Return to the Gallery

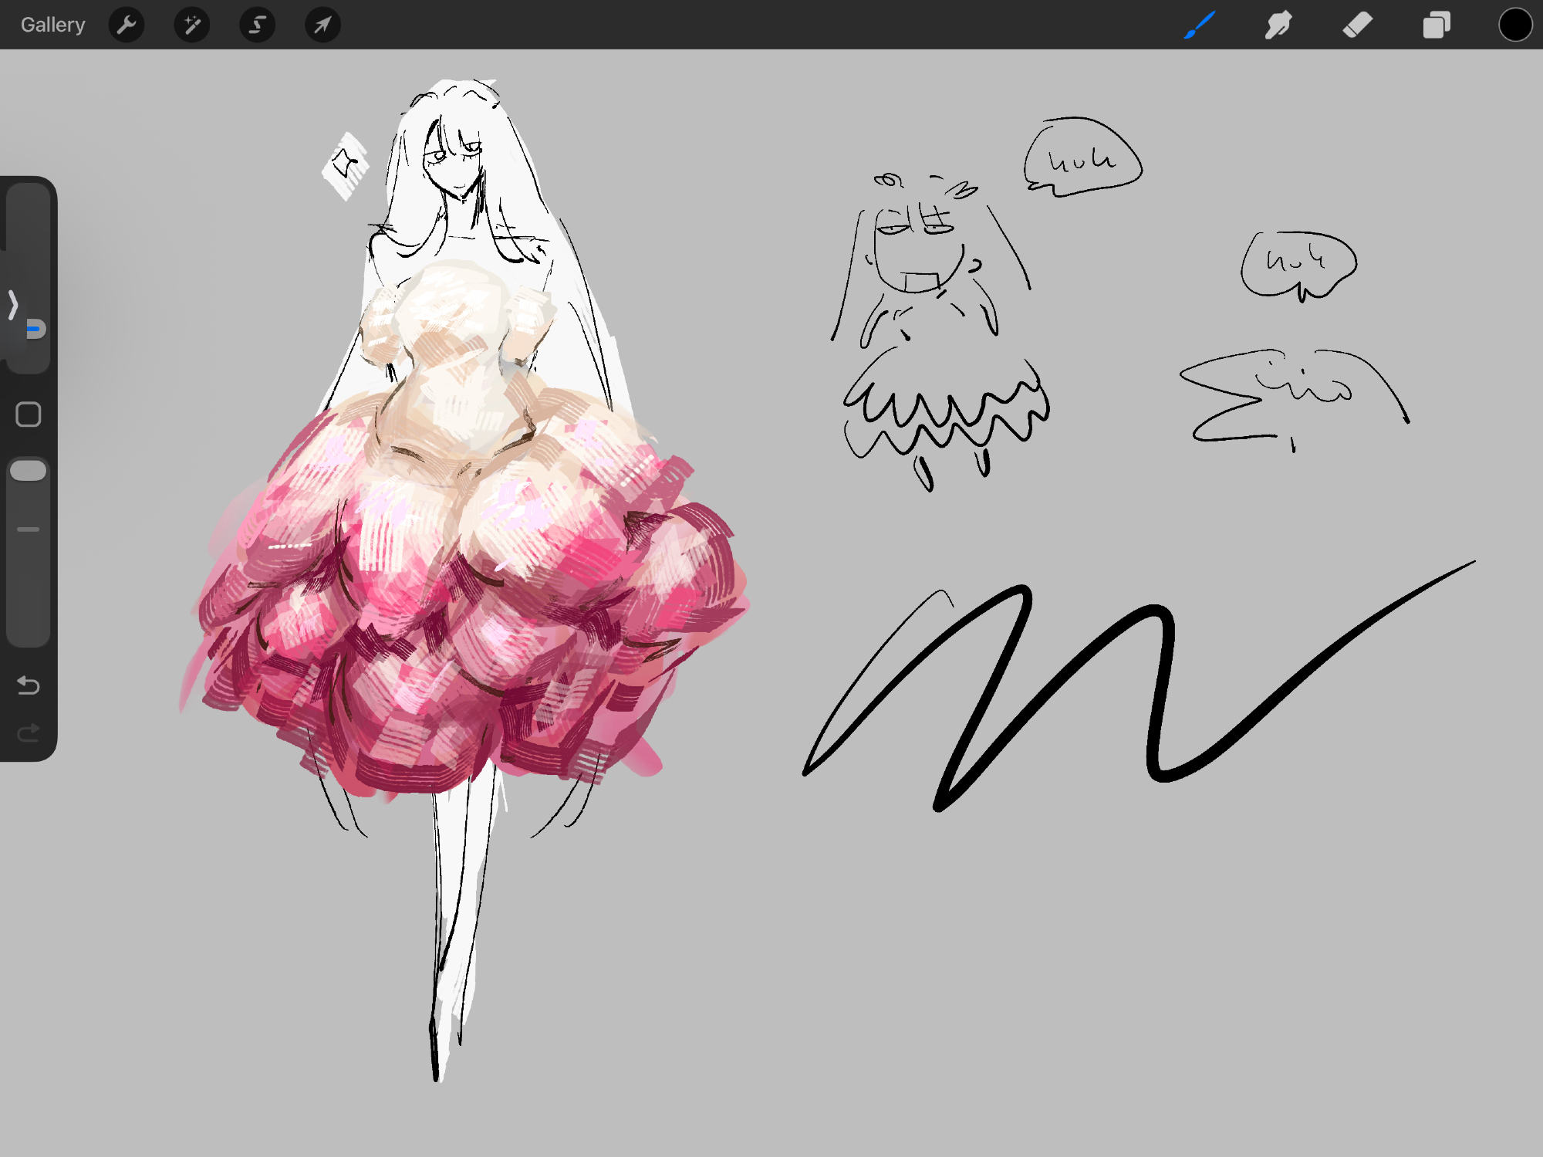coord(52,25)
